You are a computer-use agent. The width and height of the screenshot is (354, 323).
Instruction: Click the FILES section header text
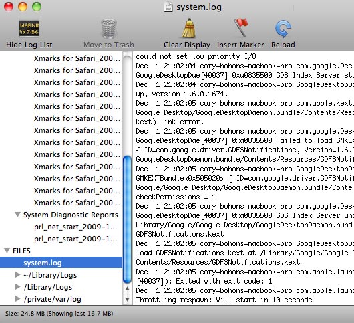pyautogui.click(x=21, y=251)
